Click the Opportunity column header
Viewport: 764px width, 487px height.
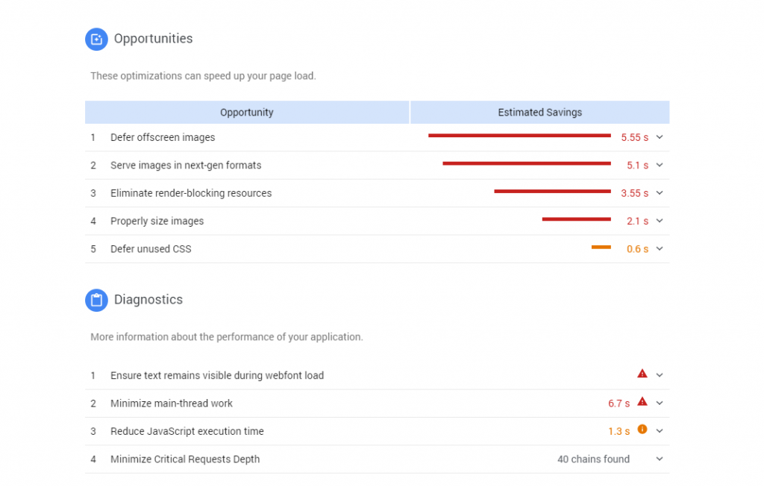coord(246,112)
